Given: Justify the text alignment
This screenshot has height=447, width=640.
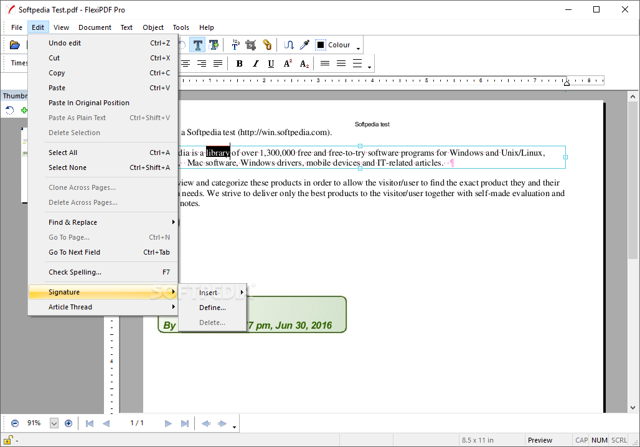Looking at the screenshot, I should click(218, 64).
